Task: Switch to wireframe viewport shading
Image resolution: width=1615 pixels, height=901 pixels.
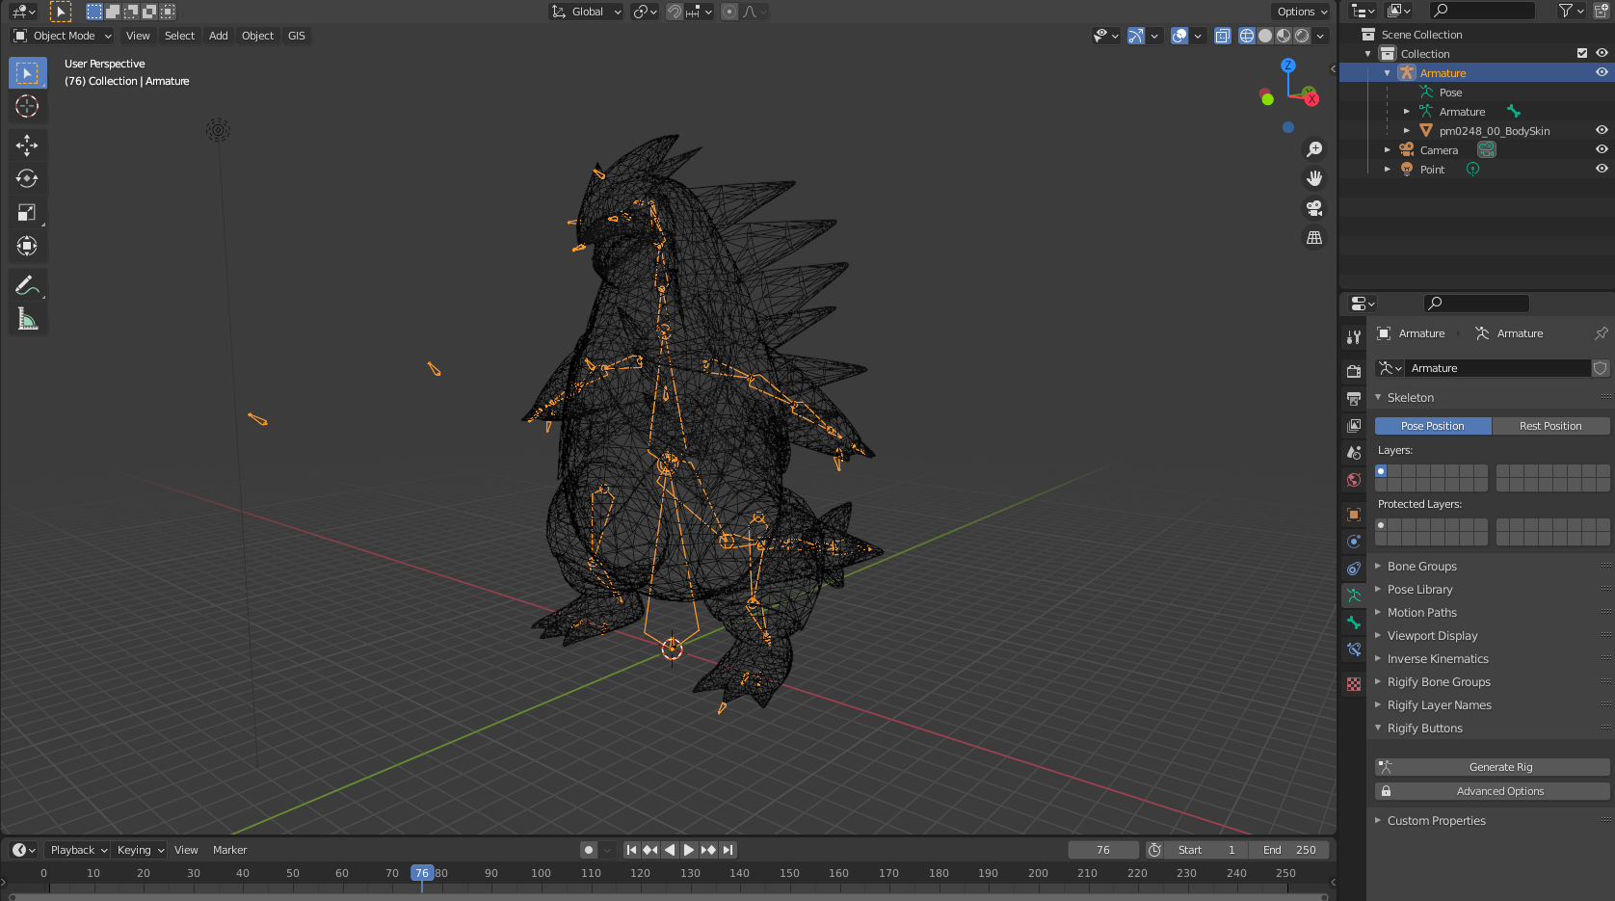Action: coord(1247,36)
